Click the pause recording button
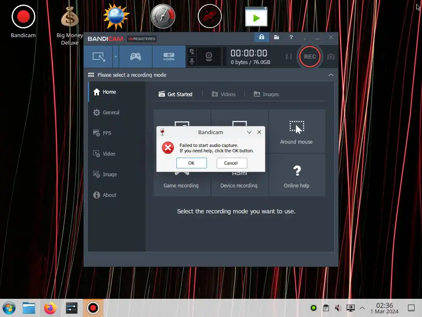Image resolution: width=422 pixels, height=317 pixels. tap(289, 57)
